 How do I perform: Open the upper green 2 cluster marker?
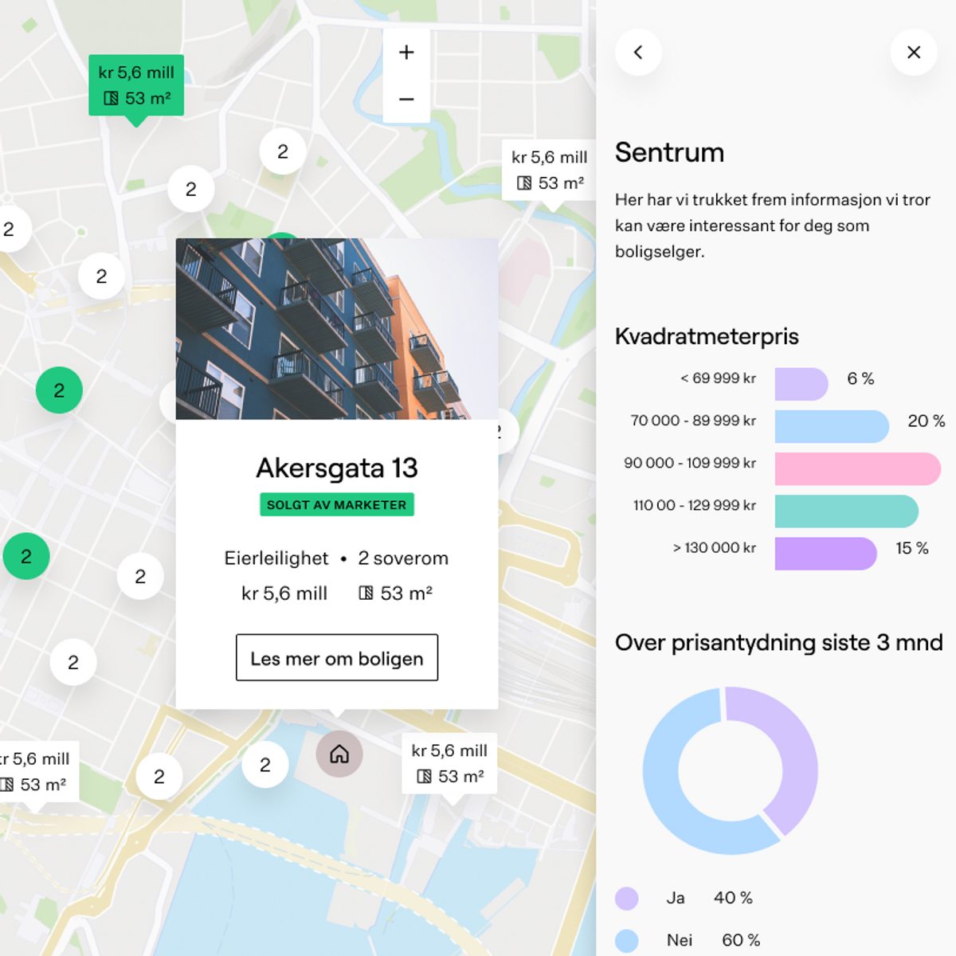click(x=59, y=390)
